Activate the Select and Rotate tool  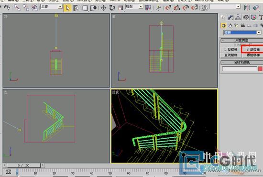[x=112, y=8]
